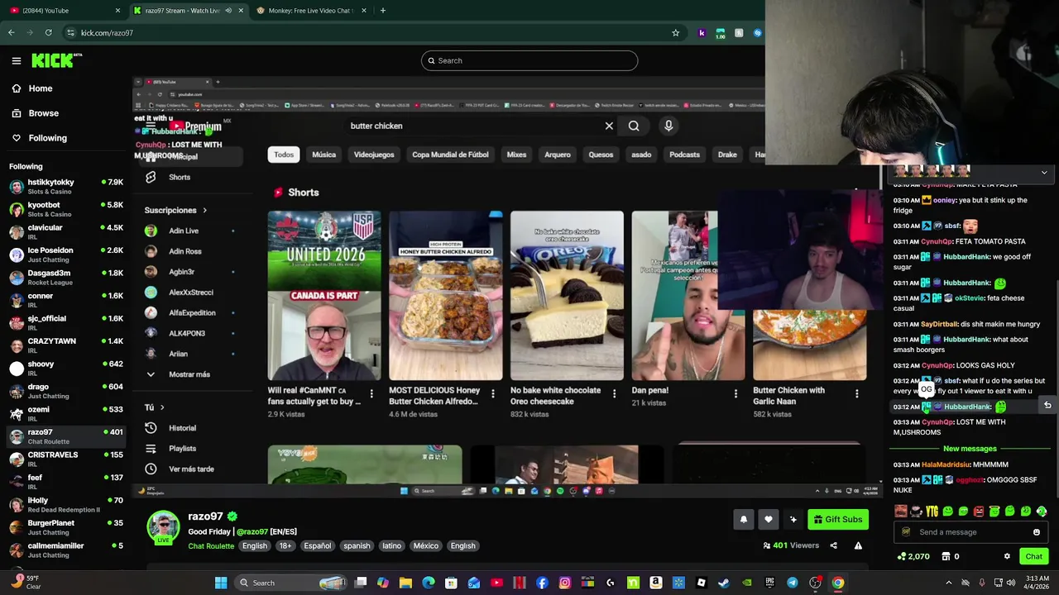Expand Mostrar más in subscriptions list
Viewport: 1059px width, 595px height.
tap(189, 374)
